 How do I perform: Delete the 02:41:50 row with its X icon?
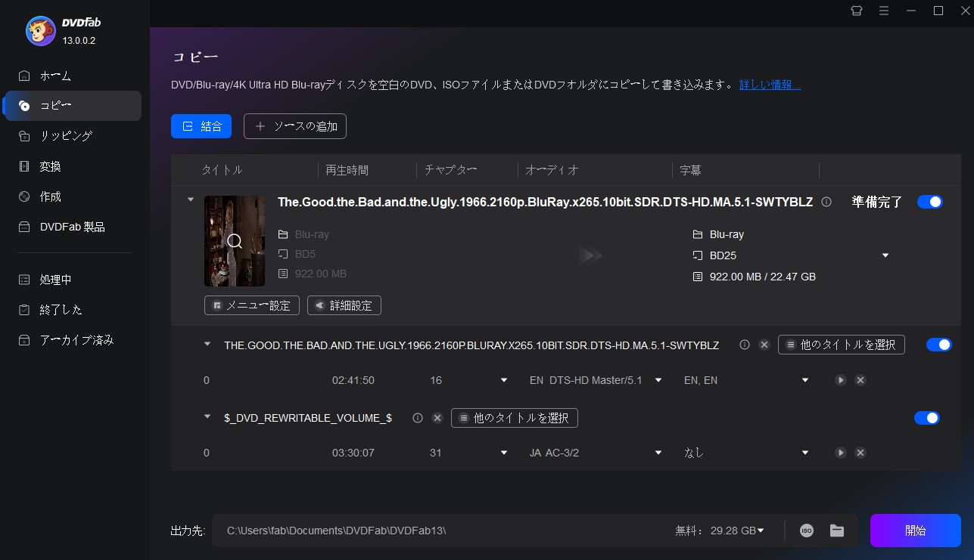(860, 380)
